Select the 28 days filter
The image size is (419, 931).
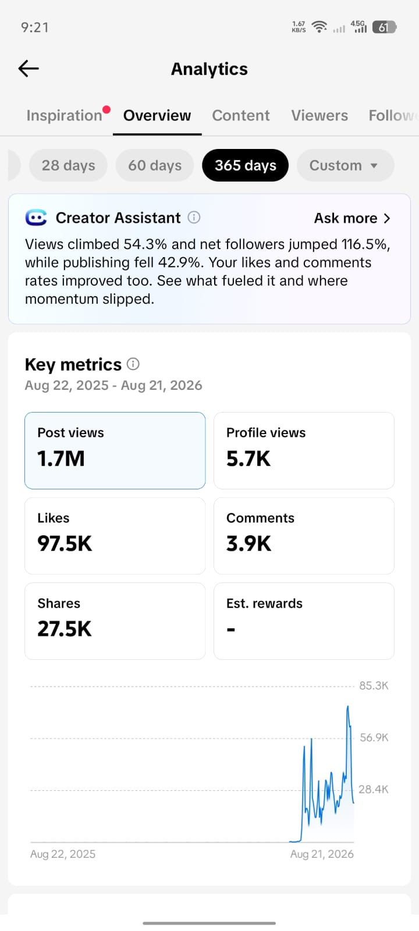tap(68, 165)
